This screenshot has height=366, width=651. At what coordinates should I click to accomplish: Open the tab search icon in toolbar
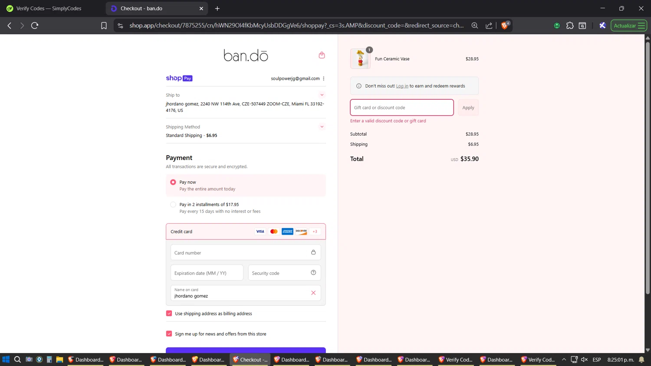coord(582,26)
